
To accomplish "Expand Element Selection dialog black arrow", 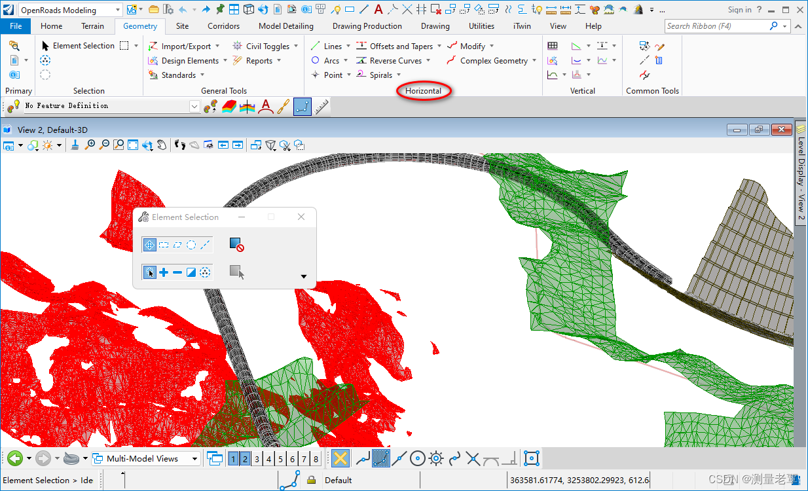I will 304,276.
